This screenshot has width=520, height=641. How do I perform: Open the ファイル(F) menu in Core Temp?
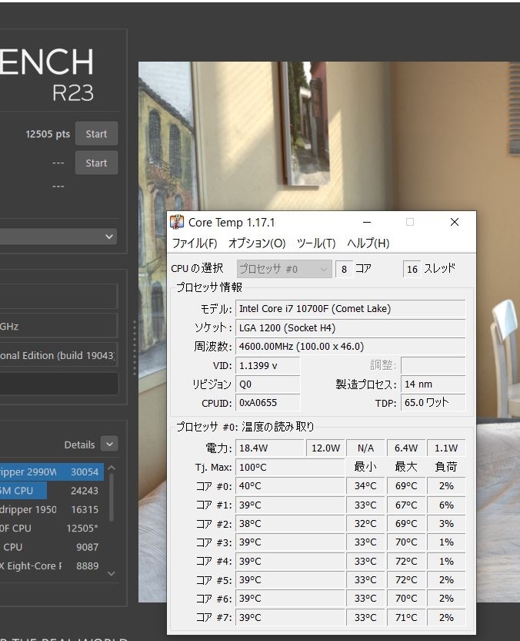pos(195,243)
